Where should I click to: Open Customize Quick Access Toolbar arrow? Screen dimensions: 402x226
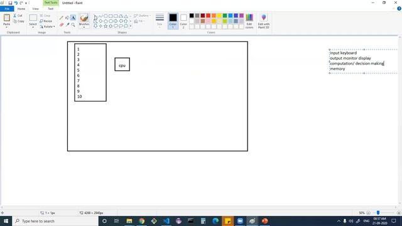click(26, 3)
